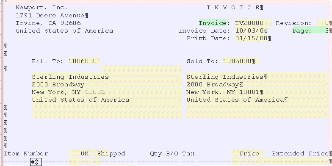Click the empty highlighted field below Bill To number
Screen dimensions: 332x166
(x=141, y=69)
